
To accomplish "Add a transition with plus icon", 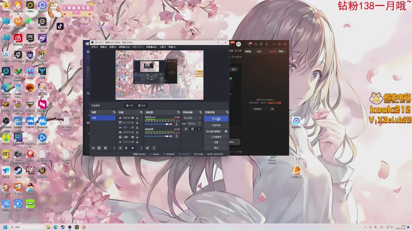I will [x=186, y=129].
